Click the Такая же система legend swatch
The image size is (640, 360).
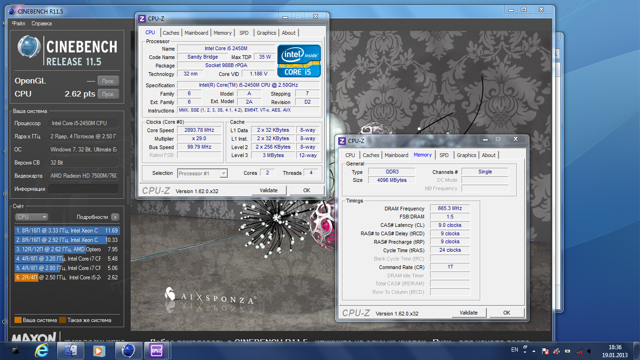tap(62, 320)
